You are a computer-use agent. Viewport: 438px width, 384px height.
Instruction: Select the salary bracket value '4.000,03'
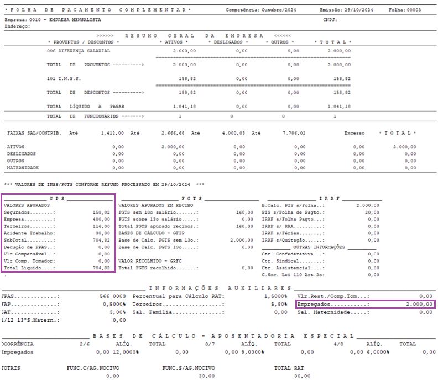click(233, 133)
